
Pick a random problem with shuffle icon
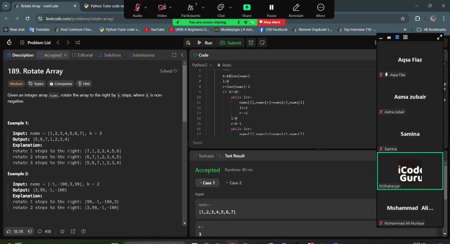pyautogui.click(x=77, y=42)
